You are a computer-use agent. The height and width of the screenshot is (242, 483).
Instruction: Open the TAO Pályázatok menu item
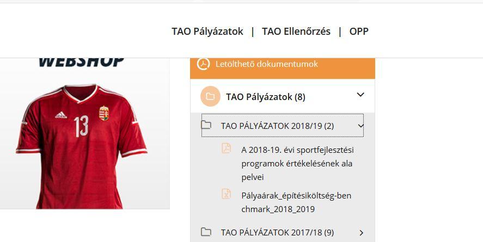point(207,32)
